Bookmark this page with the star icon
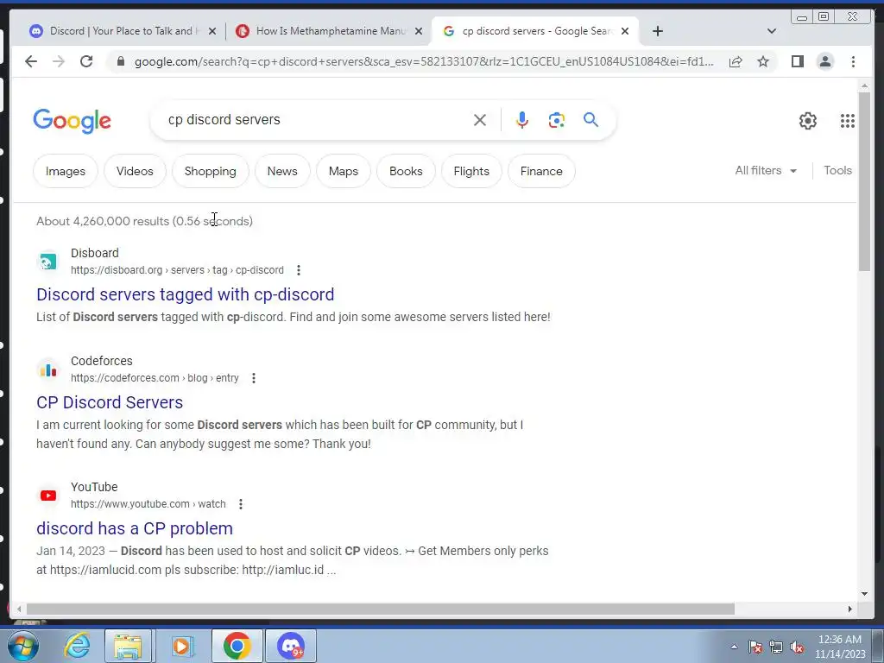The height and width of the screenshot is (663, 884). [x=763, y=61]
